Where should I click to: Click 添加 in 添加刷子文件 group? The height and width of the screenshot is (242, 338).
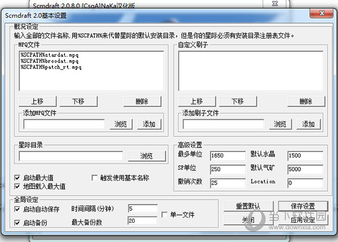[x=309, y=124]
